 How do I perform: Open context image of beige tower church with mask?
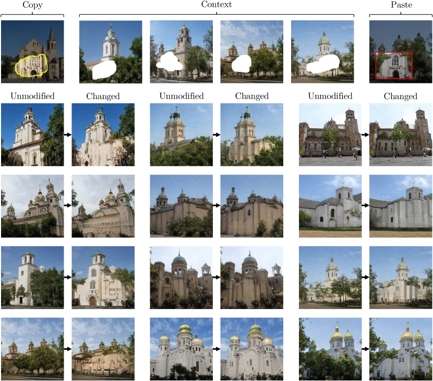182,52
